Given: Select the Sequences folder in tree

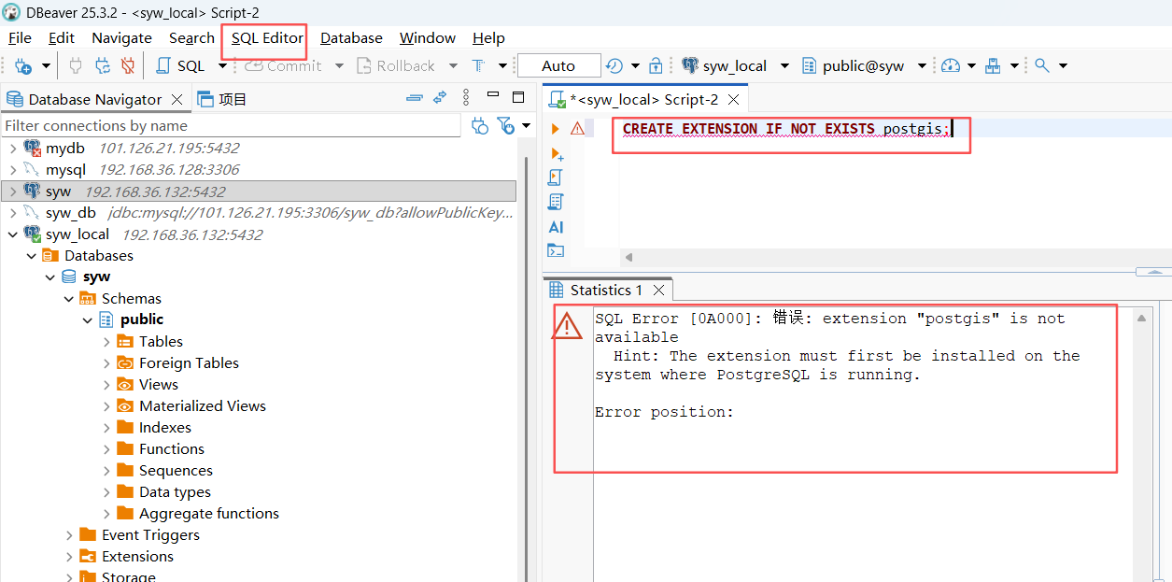Looking at the screenshot, I should (176, 471).
